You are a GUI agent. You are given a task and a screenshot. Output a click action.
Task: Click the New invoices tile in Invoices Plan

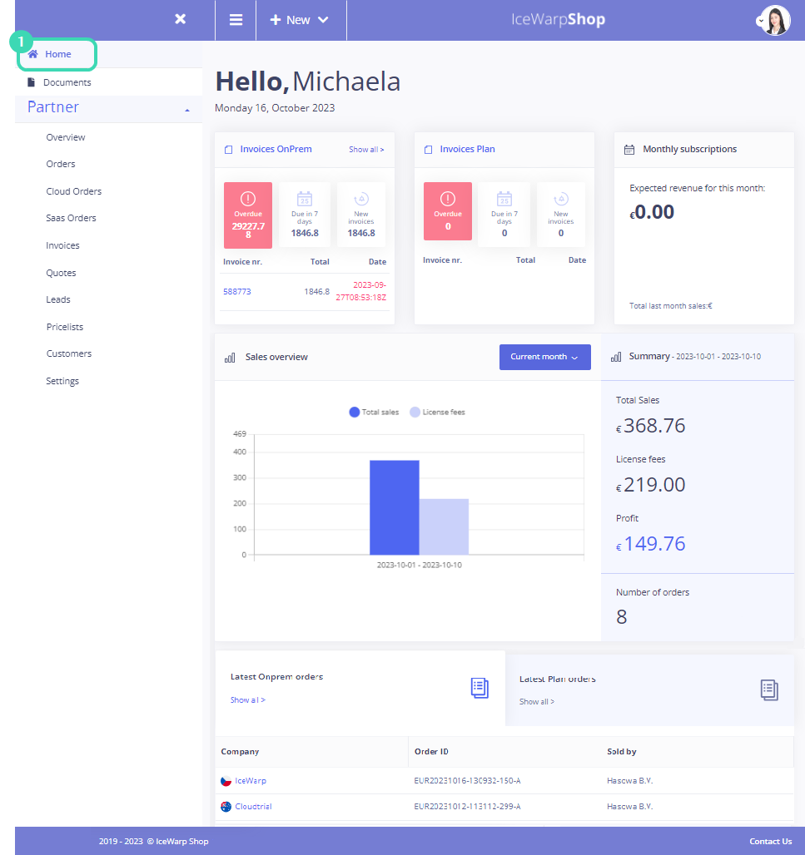pos(560,215)
